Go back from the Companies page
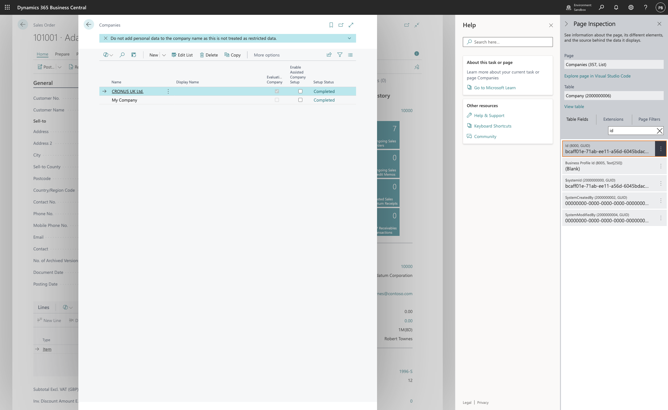Image resolution: width=668 pixels, height=410 pixels. pyautogui.click(x=89, y=25)
